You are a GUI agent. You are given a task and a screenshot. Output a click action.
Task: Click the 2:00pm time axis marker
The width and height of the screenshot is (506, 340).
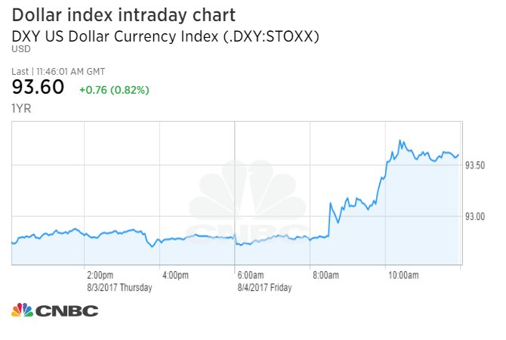[x=100, y=275]
